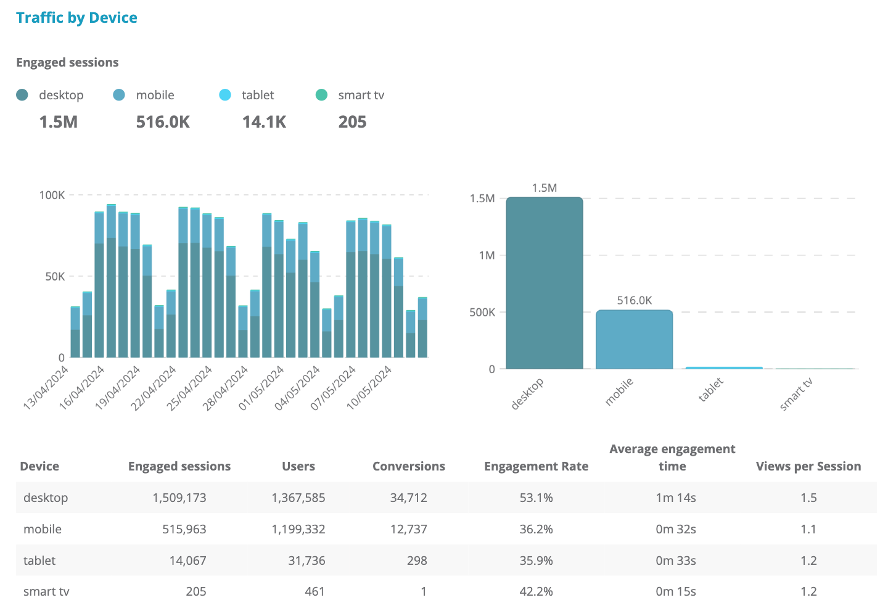This screenshot has width=888, height=608.
Task: Click the 35.9% engagement rate cell
Action: coord(536,561)
